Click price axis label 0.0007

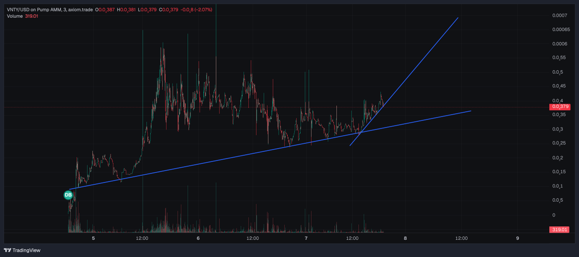tap(559, 15)
